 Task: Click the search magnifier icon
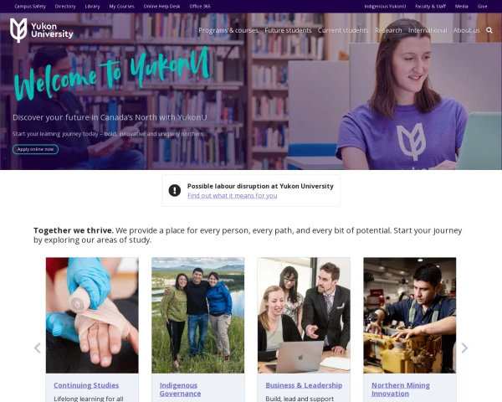click(489, 30)
